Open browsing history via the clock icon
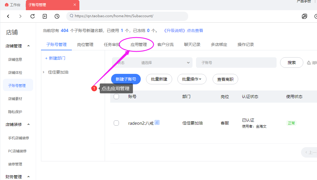The width and height of the screenshot is (317, 180). click(57, 16)
